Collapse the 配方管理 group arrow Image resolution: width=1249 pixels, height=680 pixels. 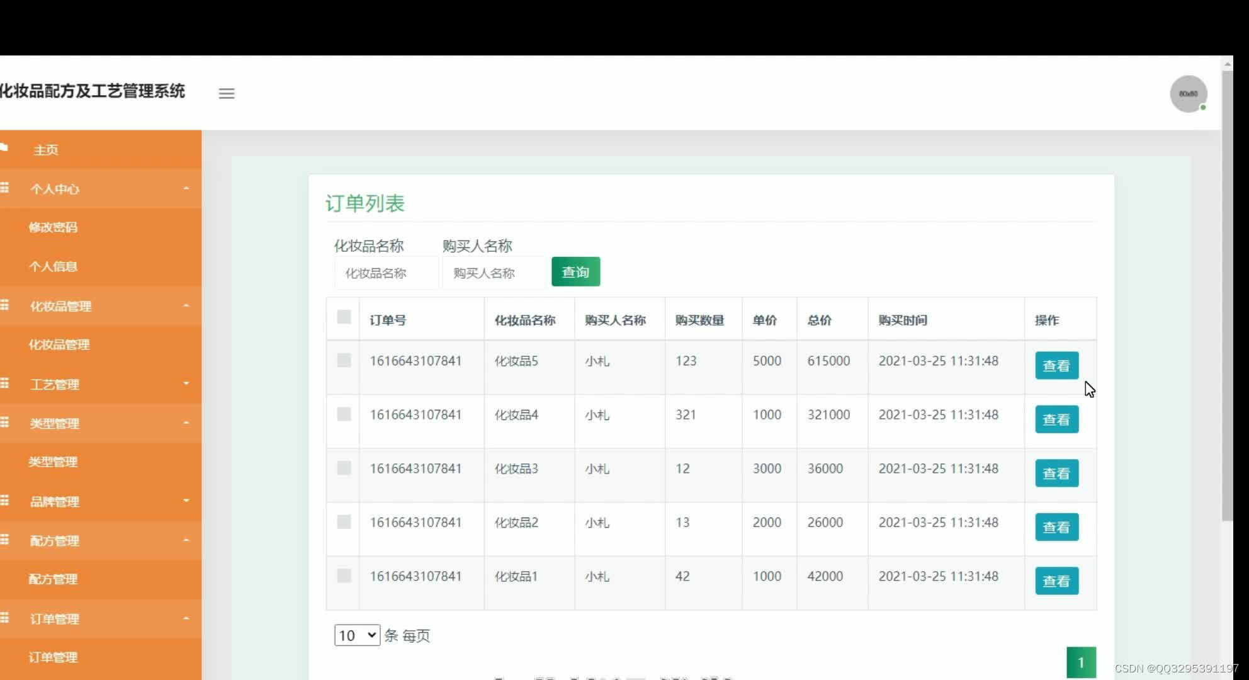click(x=186, y=540)
